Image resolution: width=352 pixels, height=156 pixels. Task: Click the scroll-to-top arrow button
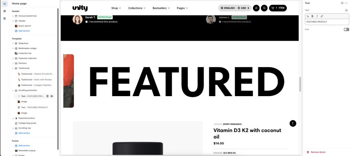[x=293, y=123]
